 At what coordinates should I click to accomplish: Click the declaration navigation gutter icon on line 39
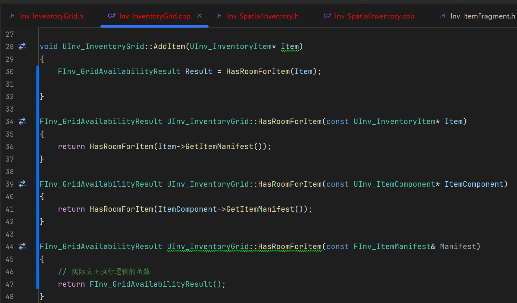[22, 184]
